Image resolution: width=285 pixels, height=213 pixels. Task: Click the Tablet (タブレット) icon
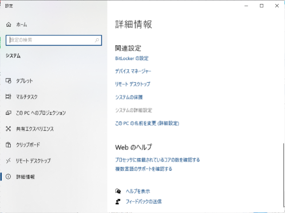click(x=8, y=81)
